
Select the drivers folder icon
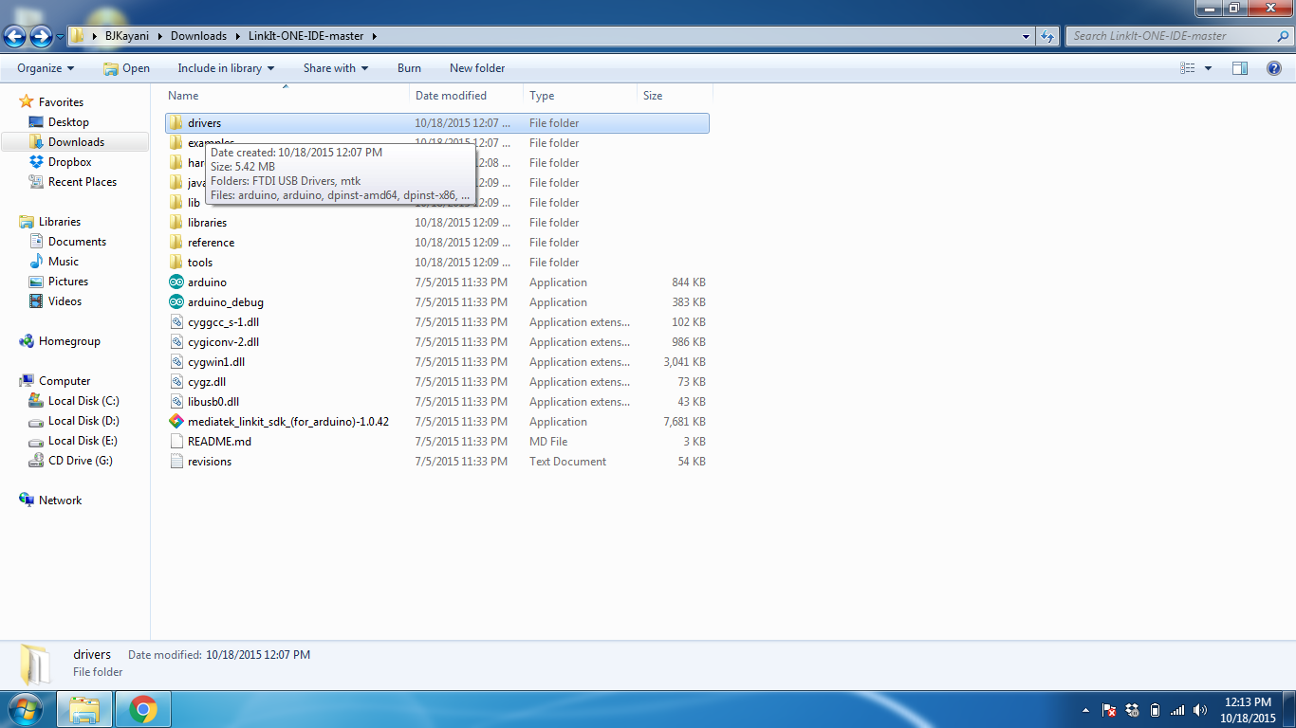point(176,123)
